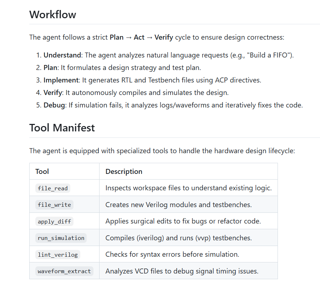Click the Debug list item
Image resolution: width=320 pixels, height=281 pixels.
click(x=173, y=105)
